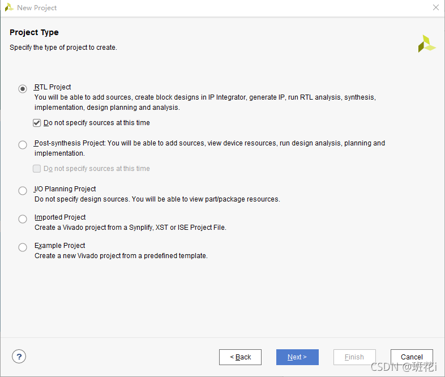This screenshot has height=377, width=445.
Task: Go to previous step with Back button
Action: click(240, 357)
